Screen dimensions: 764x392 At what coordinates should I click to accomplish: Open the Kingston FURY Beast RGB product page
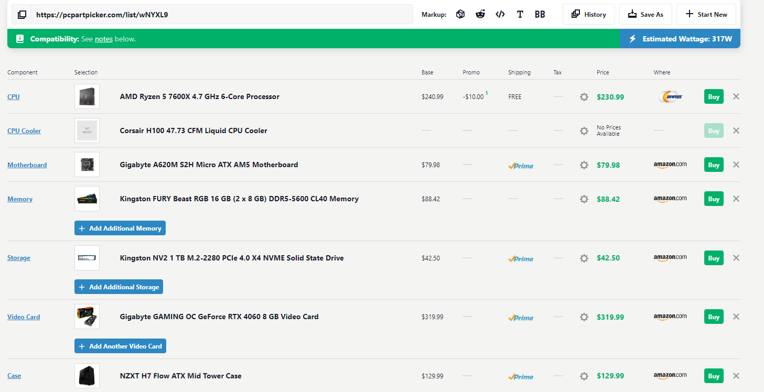(x=239, y=199)
